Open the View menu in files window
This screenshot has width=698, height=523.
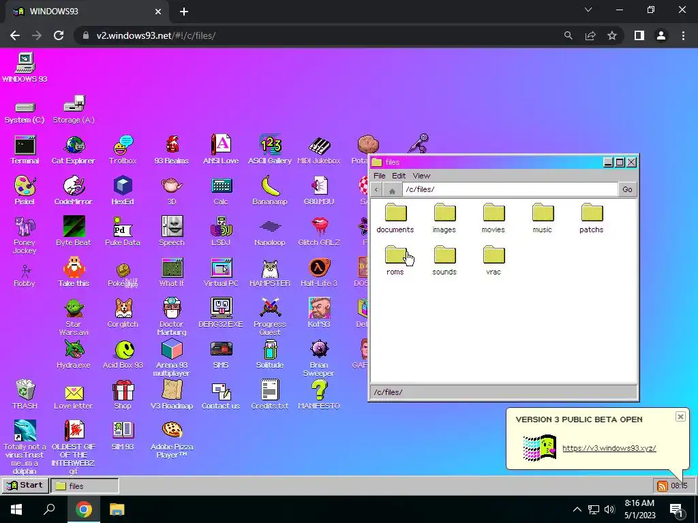click(421, 176)
